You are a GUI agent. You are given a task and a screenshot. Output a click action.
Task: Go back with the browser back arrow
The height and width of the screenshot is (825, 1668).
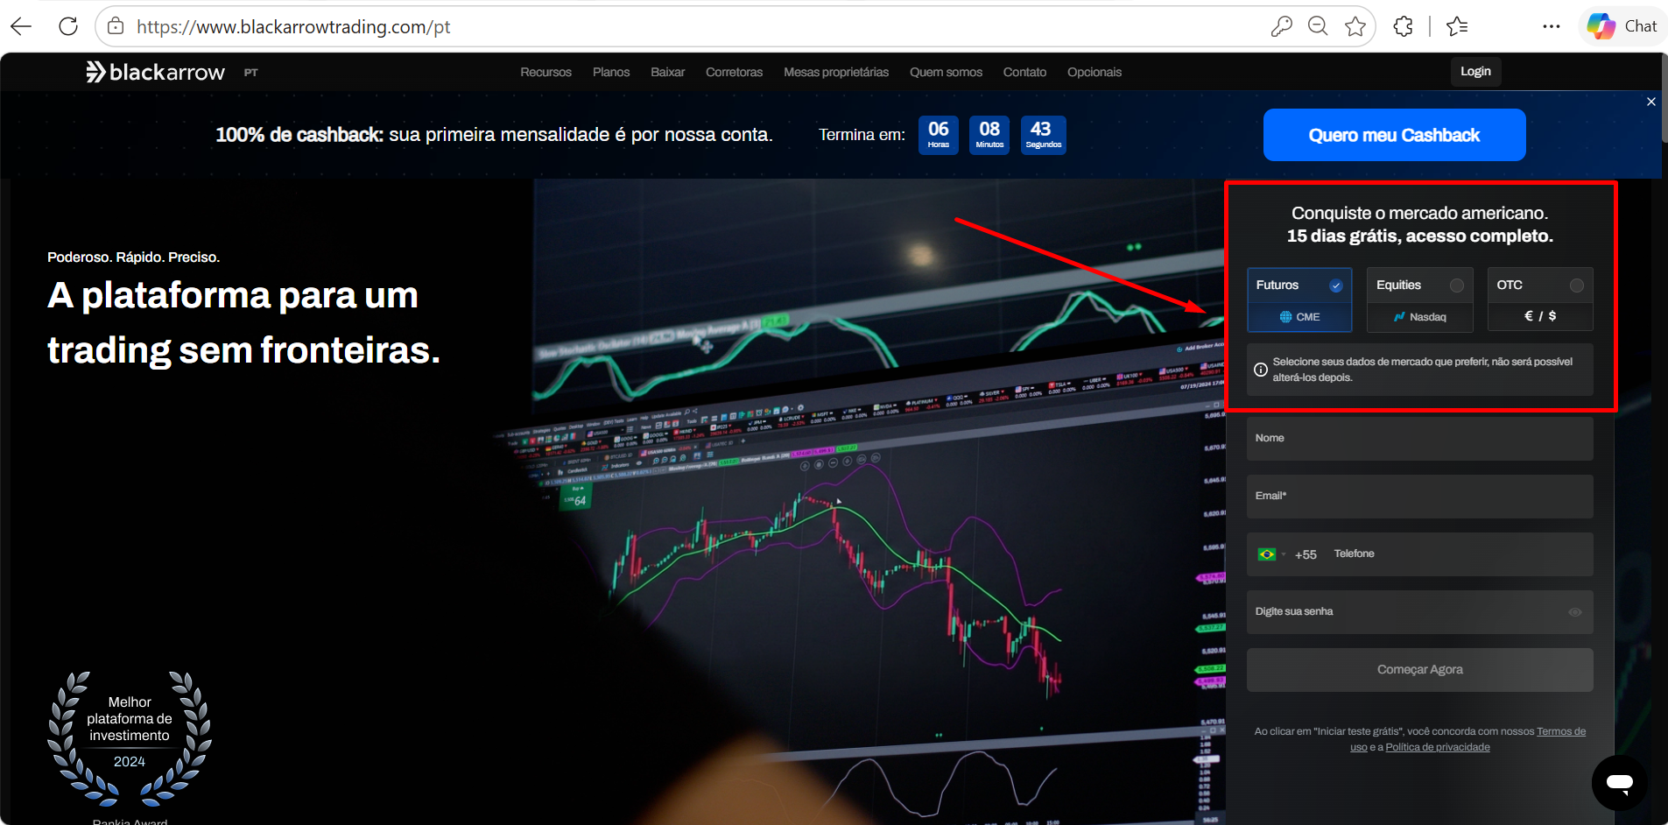pos(21,26)
